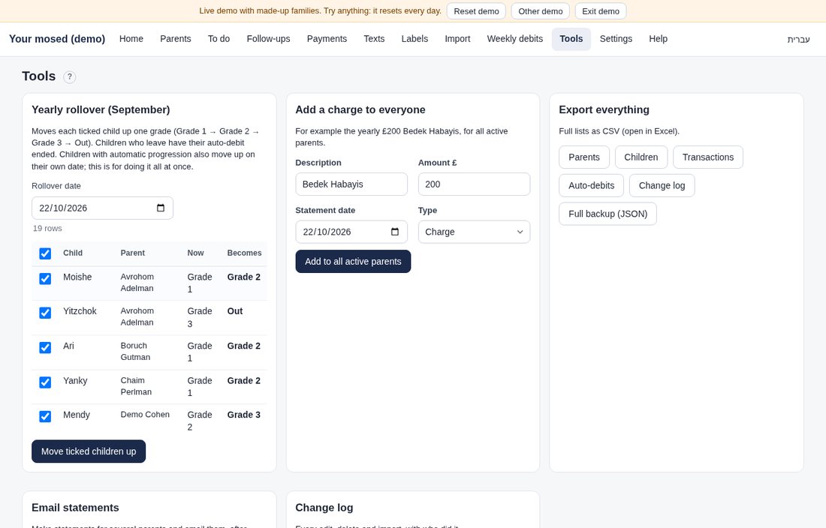Open the Parents section
826x528 pixels.
pos(176,39)
